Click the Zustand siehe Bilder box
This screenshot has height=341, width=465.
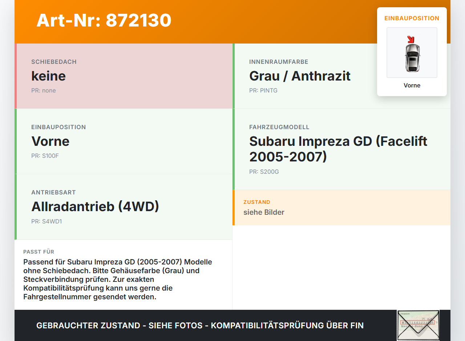(341, 208)
